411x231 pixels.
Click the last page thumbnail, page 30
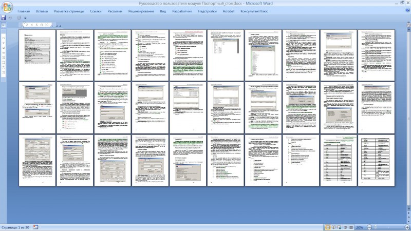[x=376, y=160]
